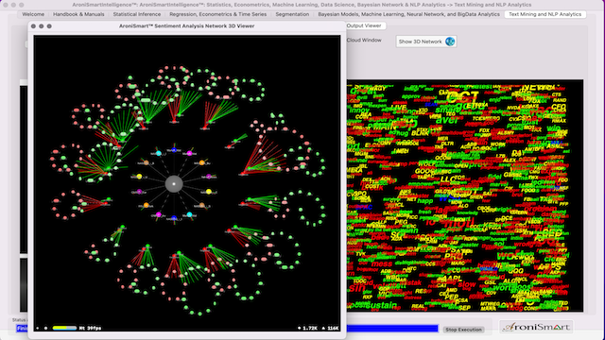Click the word cloud image panel
Viewport: 605px width, 340px height.
coord(465,195)
